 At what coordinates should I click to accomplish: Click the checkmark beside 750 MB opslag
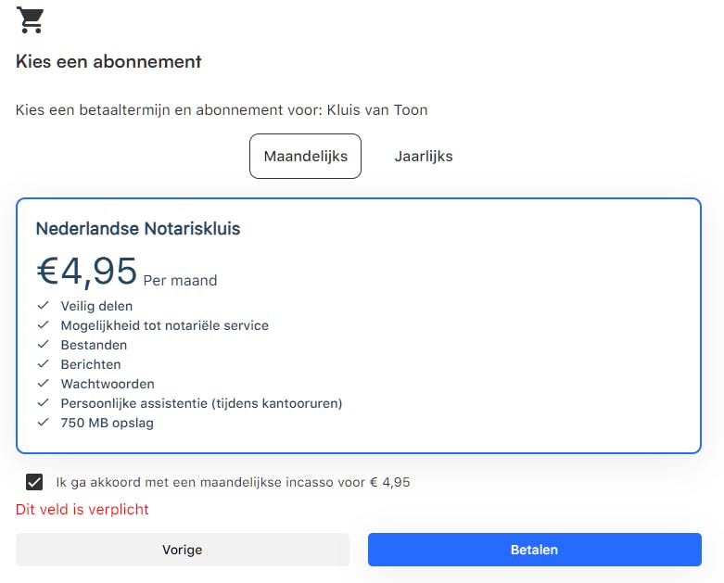tap(43, 423)
